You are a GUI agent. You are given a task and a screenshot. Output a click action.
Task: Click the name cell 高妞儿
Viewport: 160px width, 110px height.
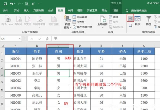tap(37, 95)
